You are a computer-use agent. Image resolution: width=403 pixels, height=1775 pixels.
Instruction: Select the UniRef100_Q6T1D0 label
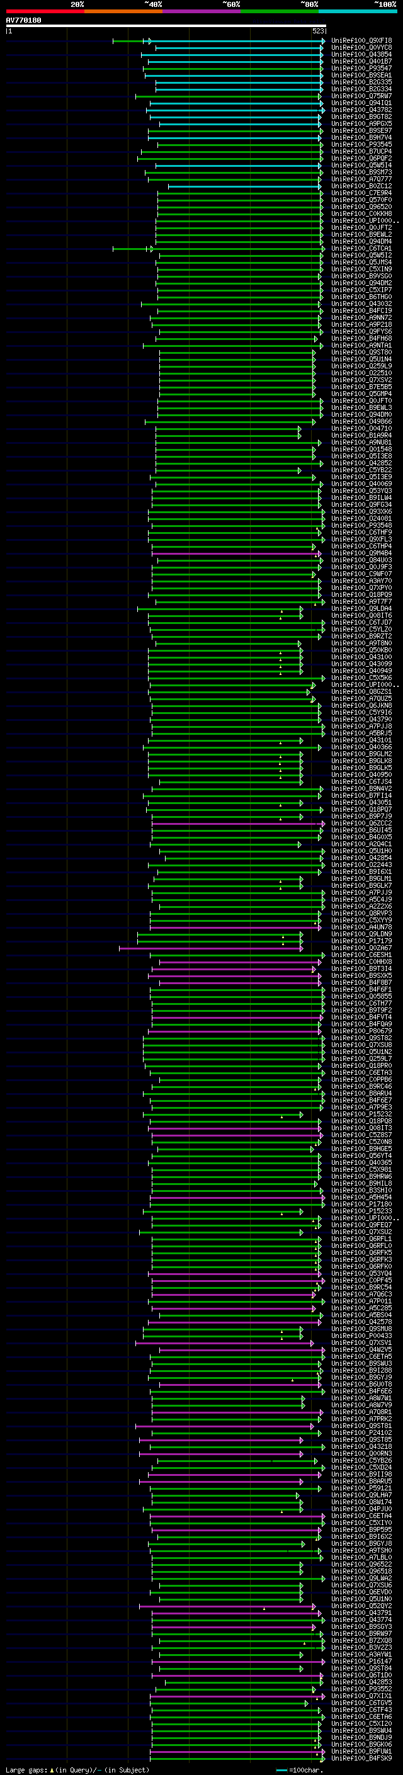tap(361, 1675)
